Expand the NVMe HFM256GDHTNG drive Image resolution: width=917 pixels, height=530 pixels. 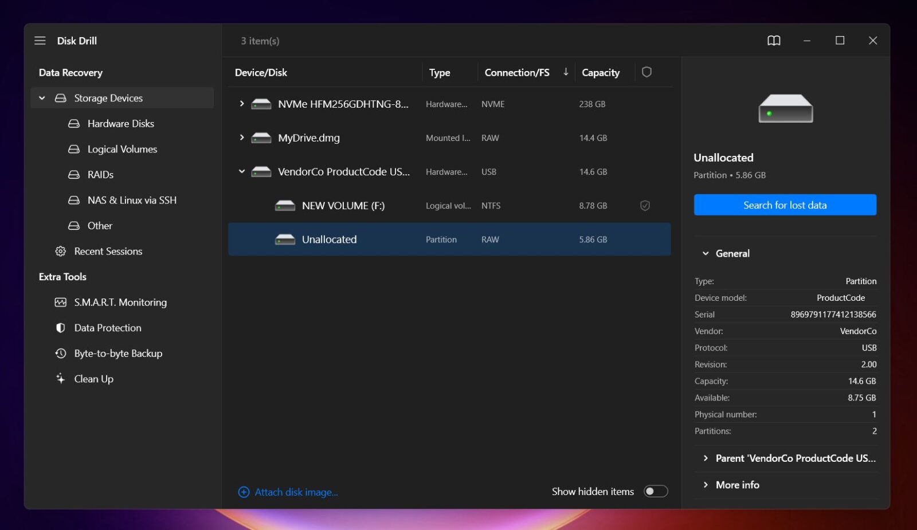[241, 104]
